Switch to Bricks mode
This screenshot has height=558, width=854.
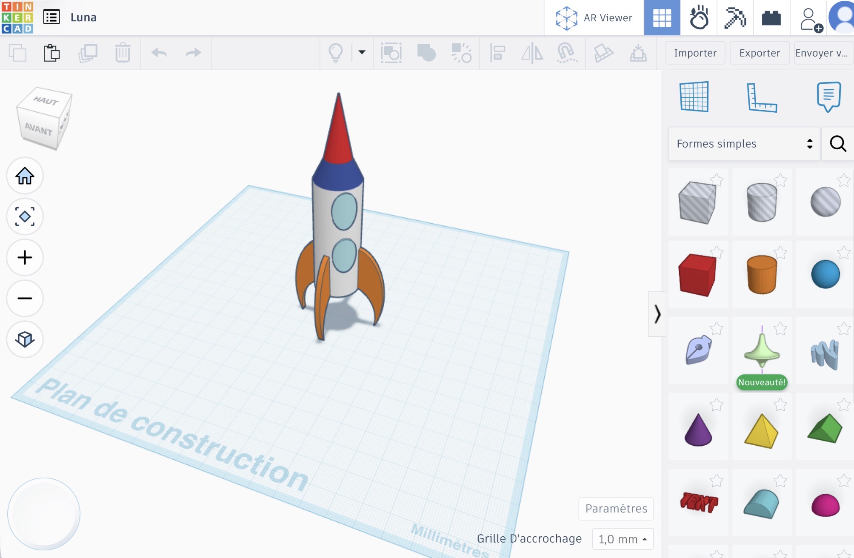(x=772, y=17)
